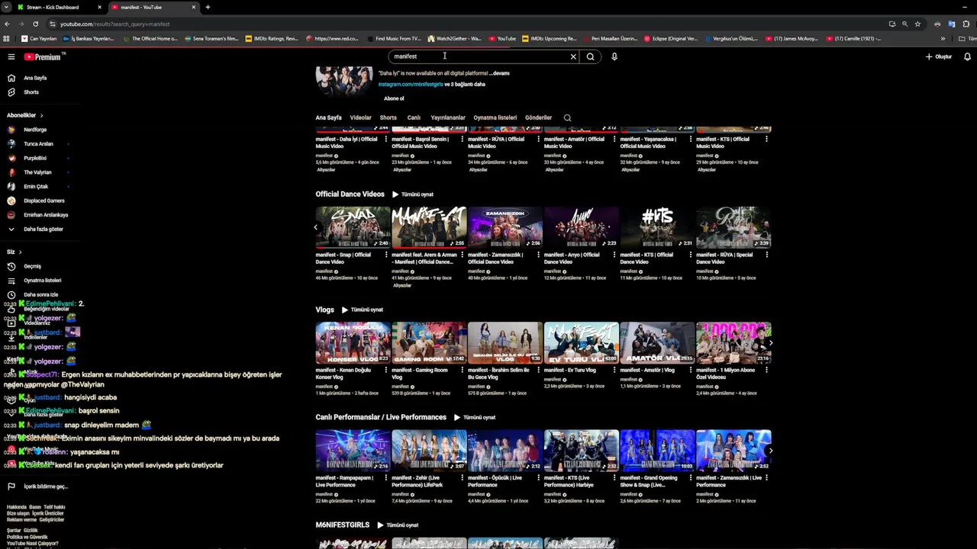The height and width of the screenshot is (549, 977).
Task: Play all Vlogs with Tümünü oynat
Action: (x=363, y=310)
